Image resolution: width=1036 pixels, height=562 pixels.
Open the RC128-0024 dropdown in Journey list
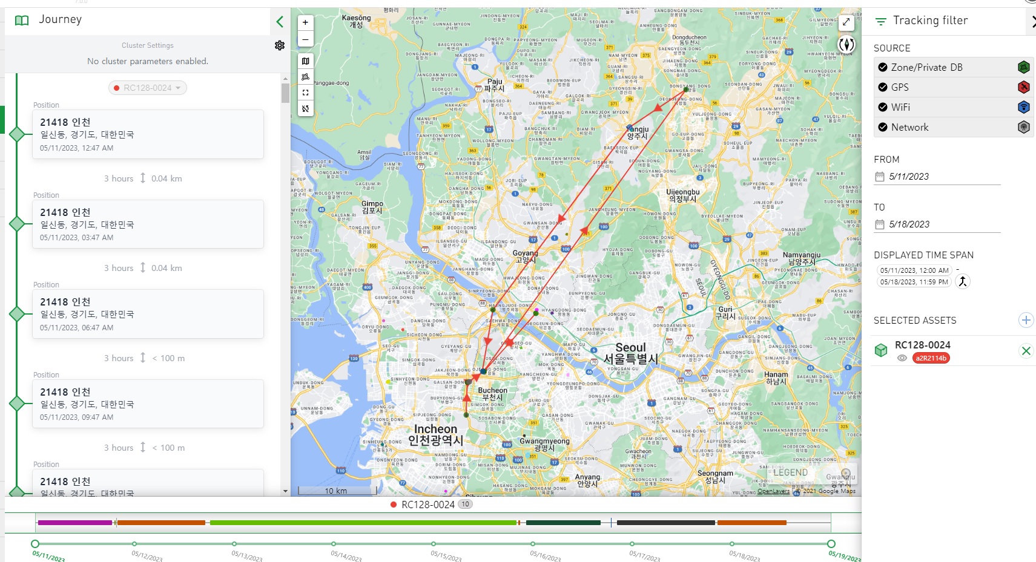point(148,88)
